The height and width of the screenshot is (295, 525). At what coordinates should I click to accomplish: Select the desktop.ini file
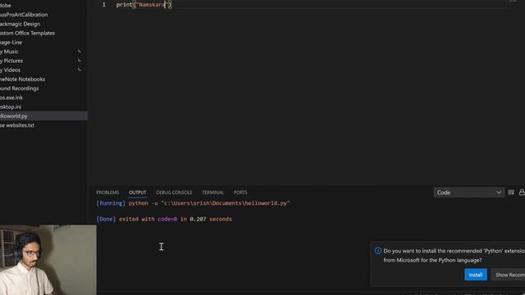[43, 107]
